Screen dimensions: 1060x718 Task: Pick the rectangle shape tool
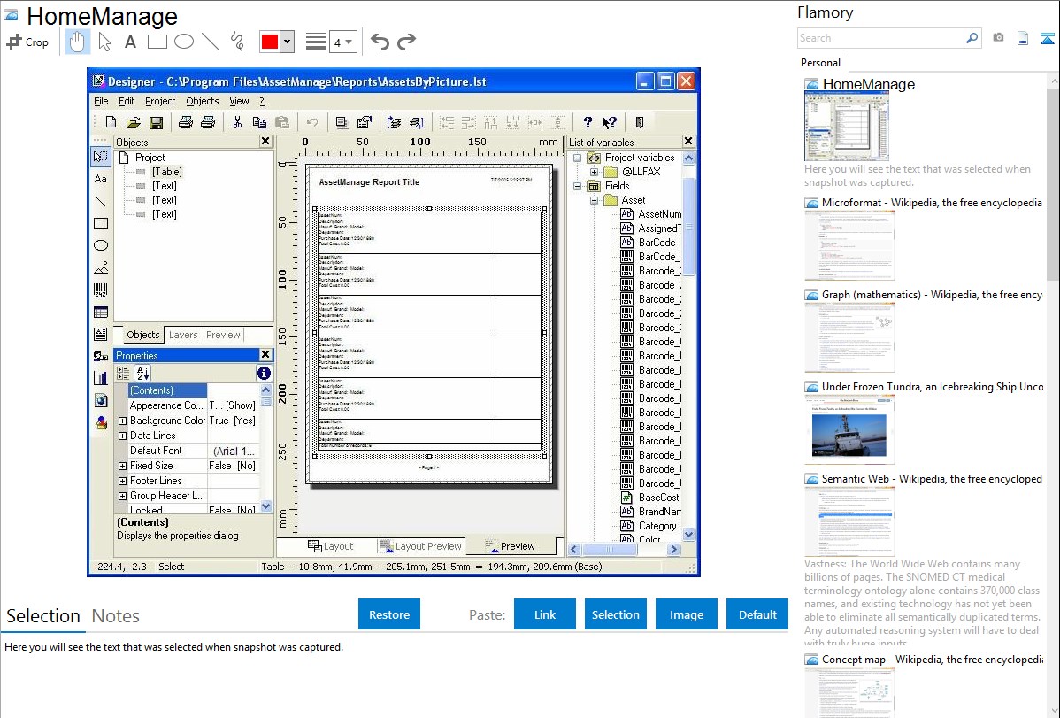point(157,42)
